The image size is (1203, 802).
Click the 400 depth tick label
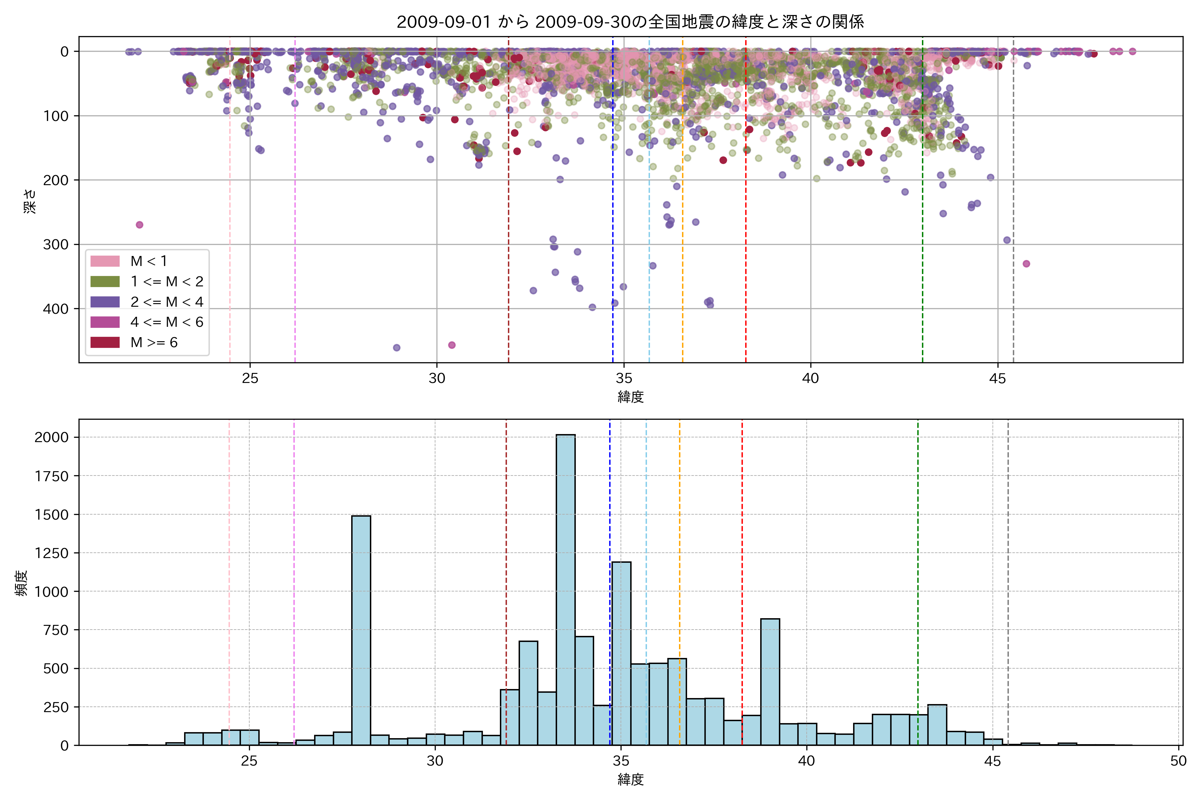click(x=55, y=309)
